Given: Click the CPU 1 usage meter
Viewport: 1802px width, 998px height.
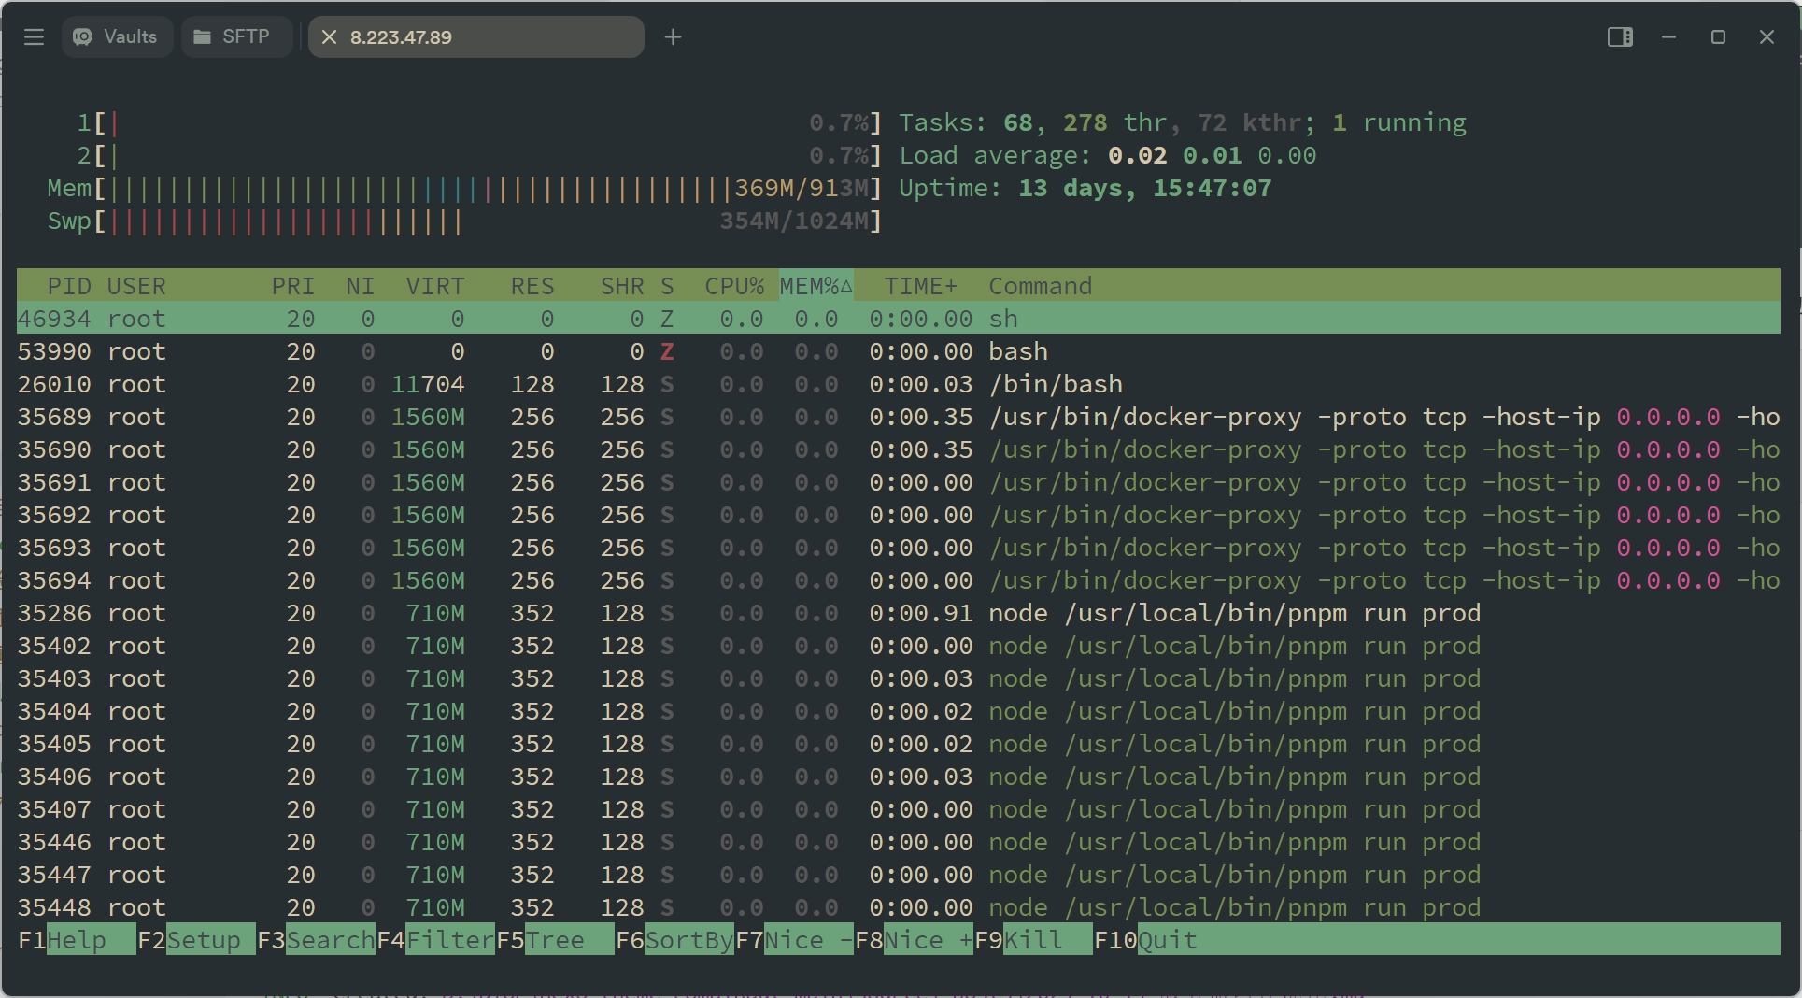Looking at the screenshot, I should click(479, 122).
